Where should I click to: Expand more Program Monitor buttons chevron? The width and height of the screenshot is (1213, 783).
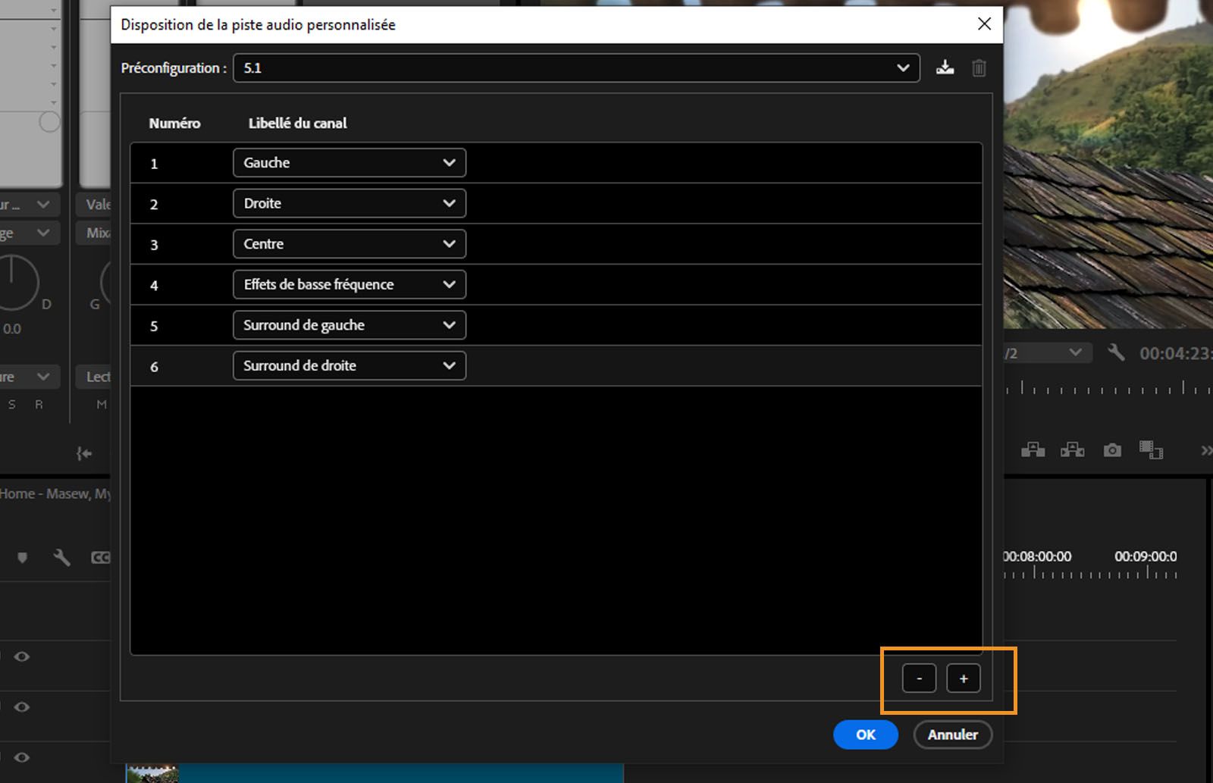[x=1205, y=451]
